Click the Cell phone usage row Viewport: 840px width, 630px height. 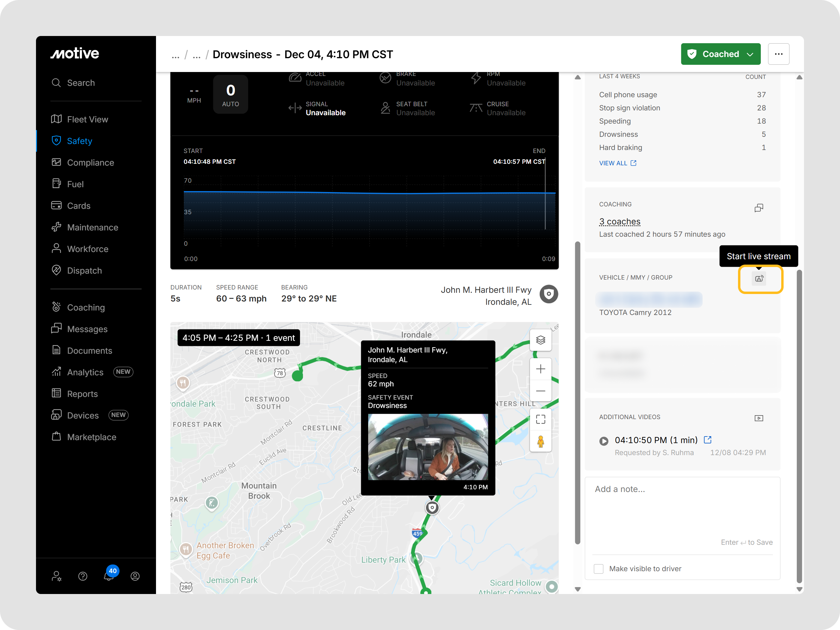pyautogui.click(x=682, y=94)
